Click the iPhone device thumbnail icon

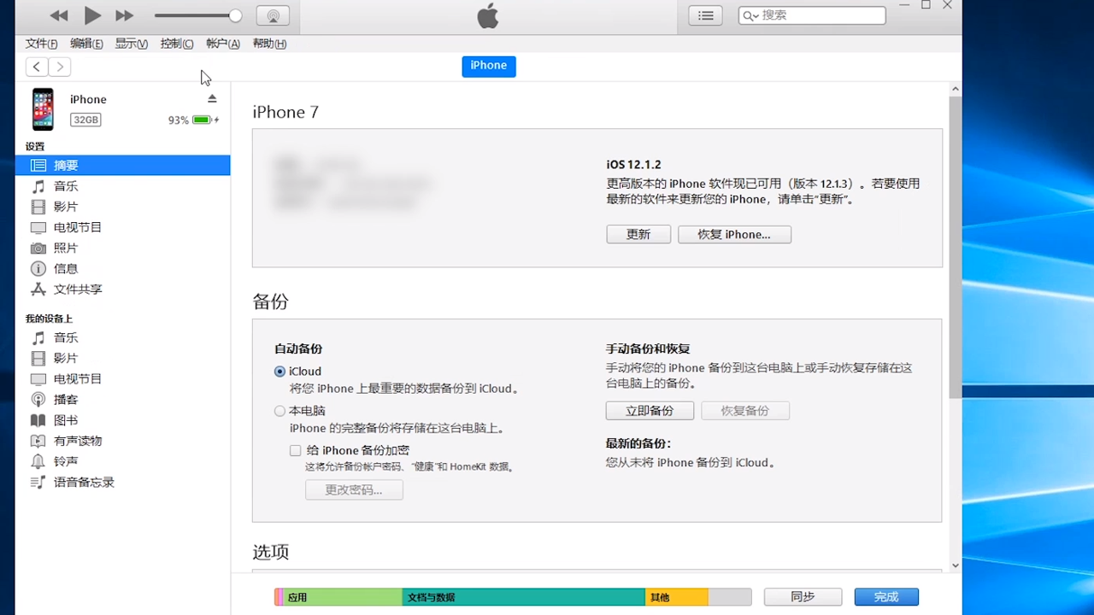pyautogui.click(x=43, y=109)
